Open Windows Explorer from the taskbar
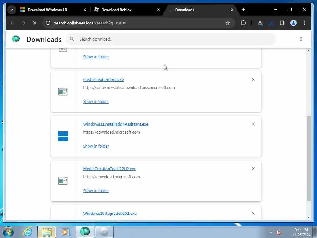 tap(46, 232)
